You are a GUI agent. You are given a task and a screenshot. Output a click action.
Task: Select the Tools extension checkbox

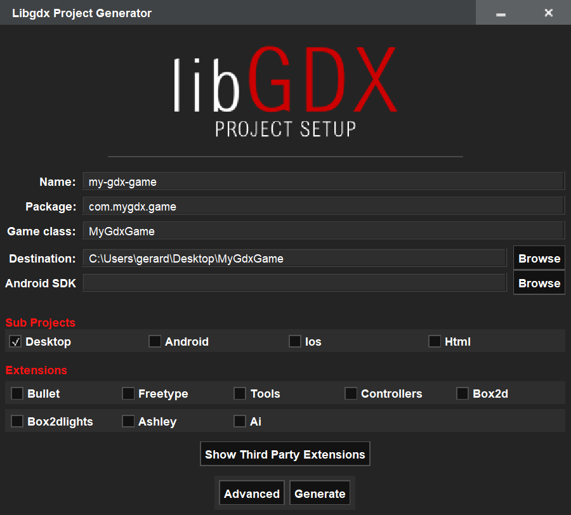240,394
